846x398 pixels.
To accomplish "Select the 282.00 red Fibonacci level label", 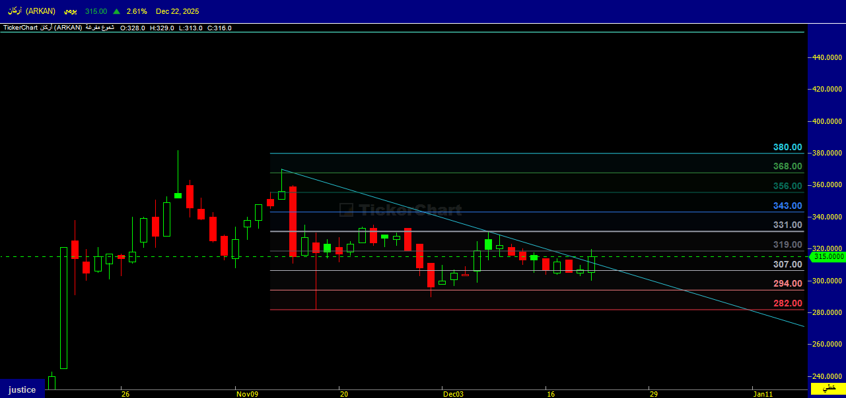I will click(787, 303).
